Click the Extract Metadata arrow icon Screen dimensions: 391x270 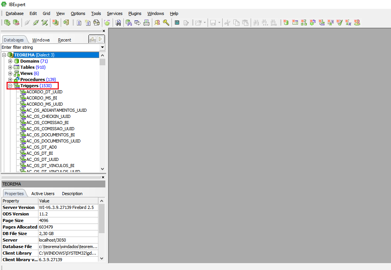pyautogui.click(x=138, y=23)
